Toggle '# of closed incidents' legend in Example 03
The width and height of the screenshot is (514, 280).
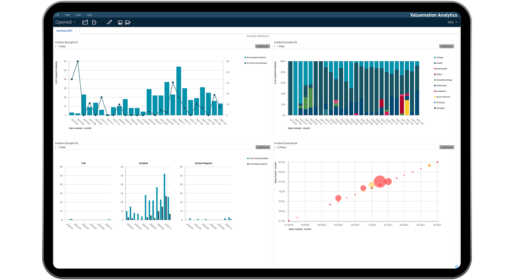[x=257, y=164]
